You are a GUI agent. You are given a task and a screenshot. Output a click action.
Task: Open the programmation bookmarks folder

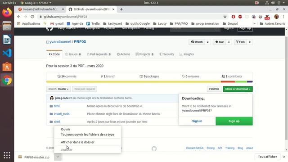pos(205,23)
